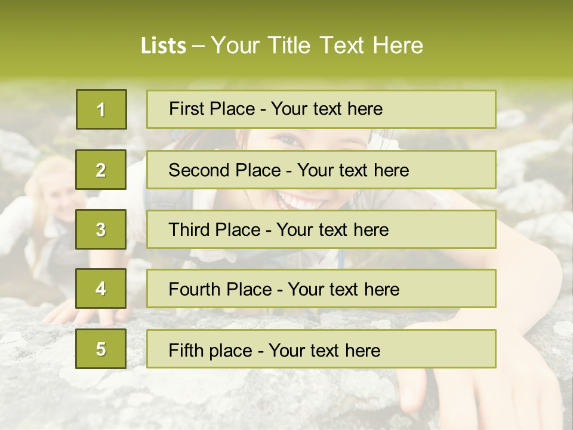Select the Third Place text bar
Screen dimensions: 573x430
pyautogui.click(x=321, y=229)
